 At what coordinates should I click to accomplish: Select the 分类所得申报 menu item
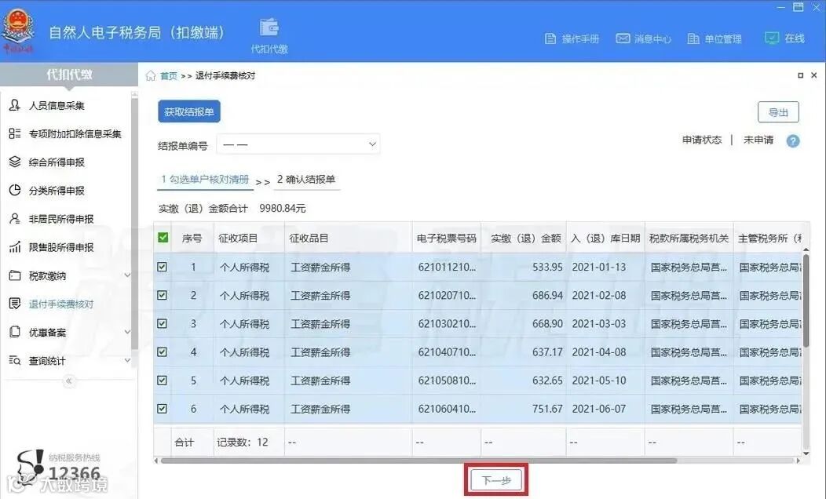57,191
